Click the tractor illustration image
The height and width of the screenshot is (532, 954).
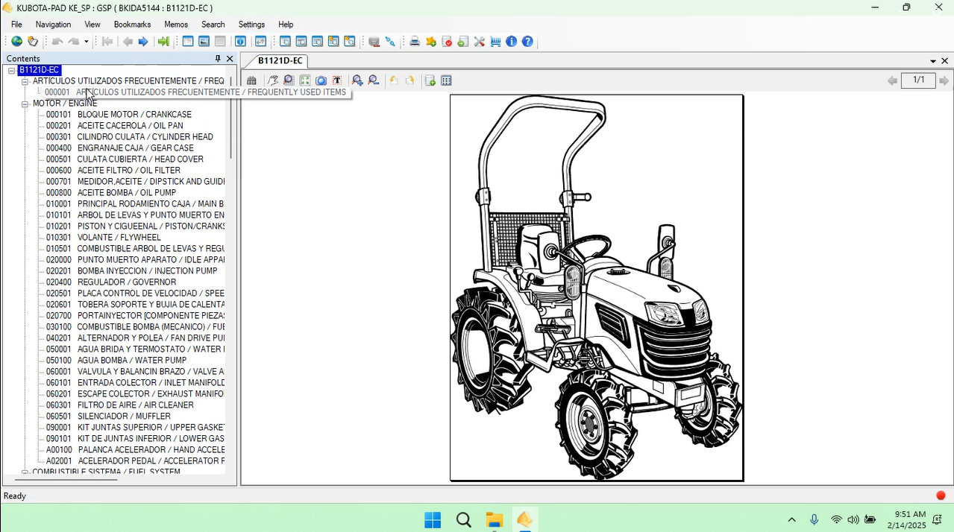[x=597, y=288]
